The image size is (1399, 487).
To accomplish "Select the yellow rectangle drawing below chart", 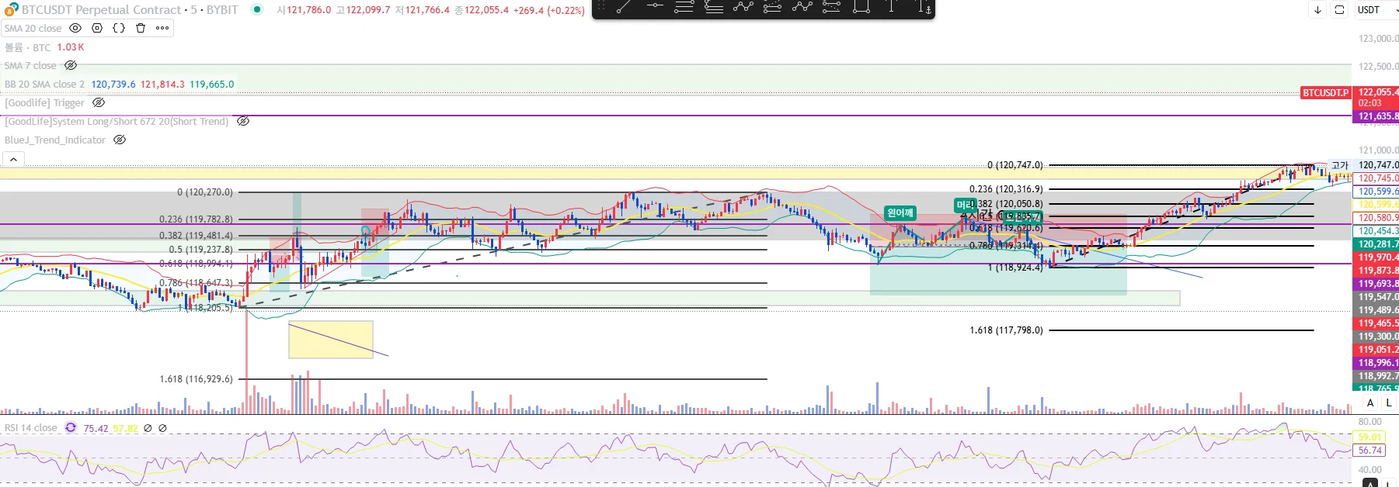I will pyautogui.click(x=331, y=340).
